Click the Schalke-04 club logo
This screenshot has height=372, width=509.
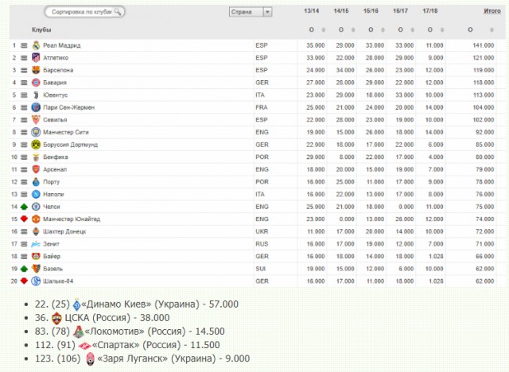click(36, 281)
